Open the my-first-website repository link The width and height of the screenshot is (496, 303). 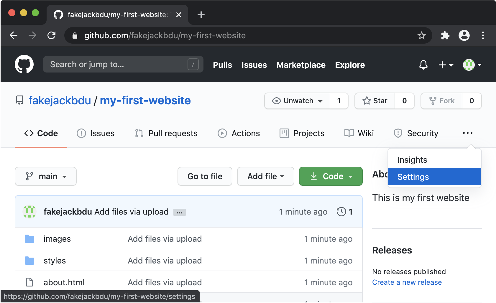click(x=145, y=101)
